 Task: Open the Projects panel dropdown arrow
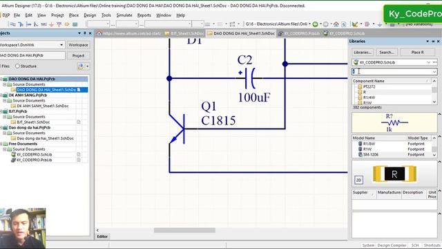click(79, 33)
